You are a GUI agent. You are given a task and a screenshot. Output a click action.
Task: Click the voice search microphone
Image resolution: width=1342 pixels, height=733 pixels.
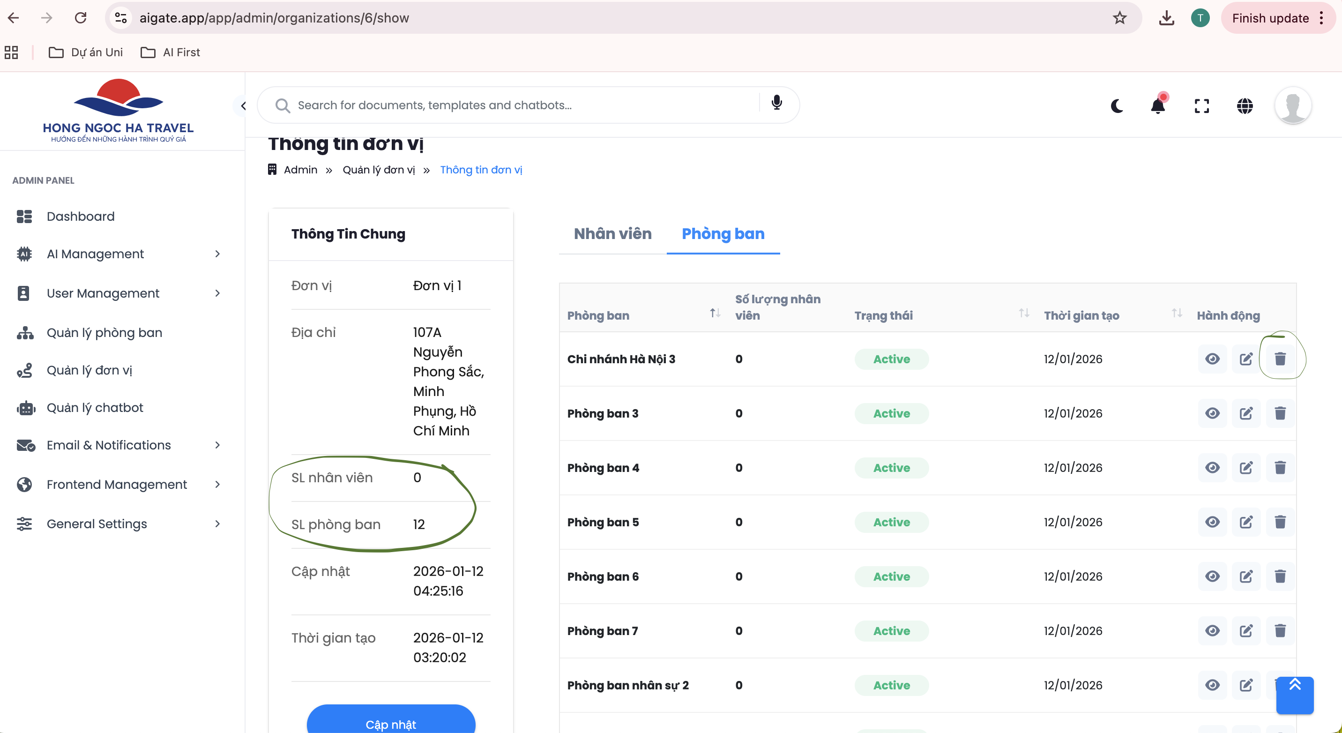[x=776, y=103]
